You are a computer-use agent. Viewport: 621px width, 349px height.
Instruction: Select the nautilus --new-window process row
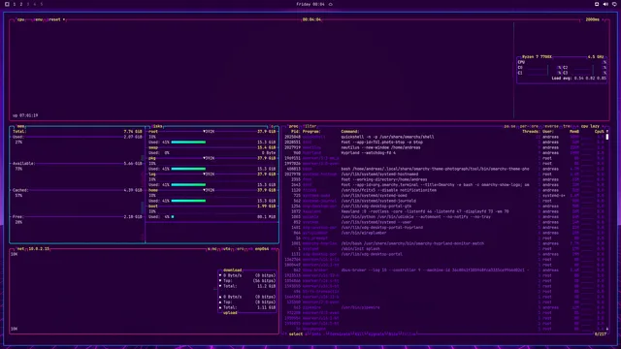tap(444, 147)
